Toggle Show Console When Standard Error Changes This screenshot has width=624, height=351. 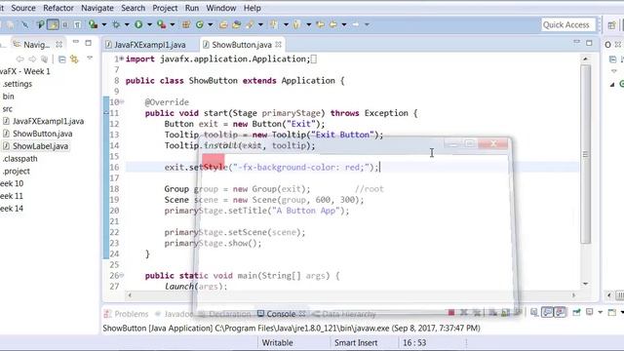[x=560, y=312]
